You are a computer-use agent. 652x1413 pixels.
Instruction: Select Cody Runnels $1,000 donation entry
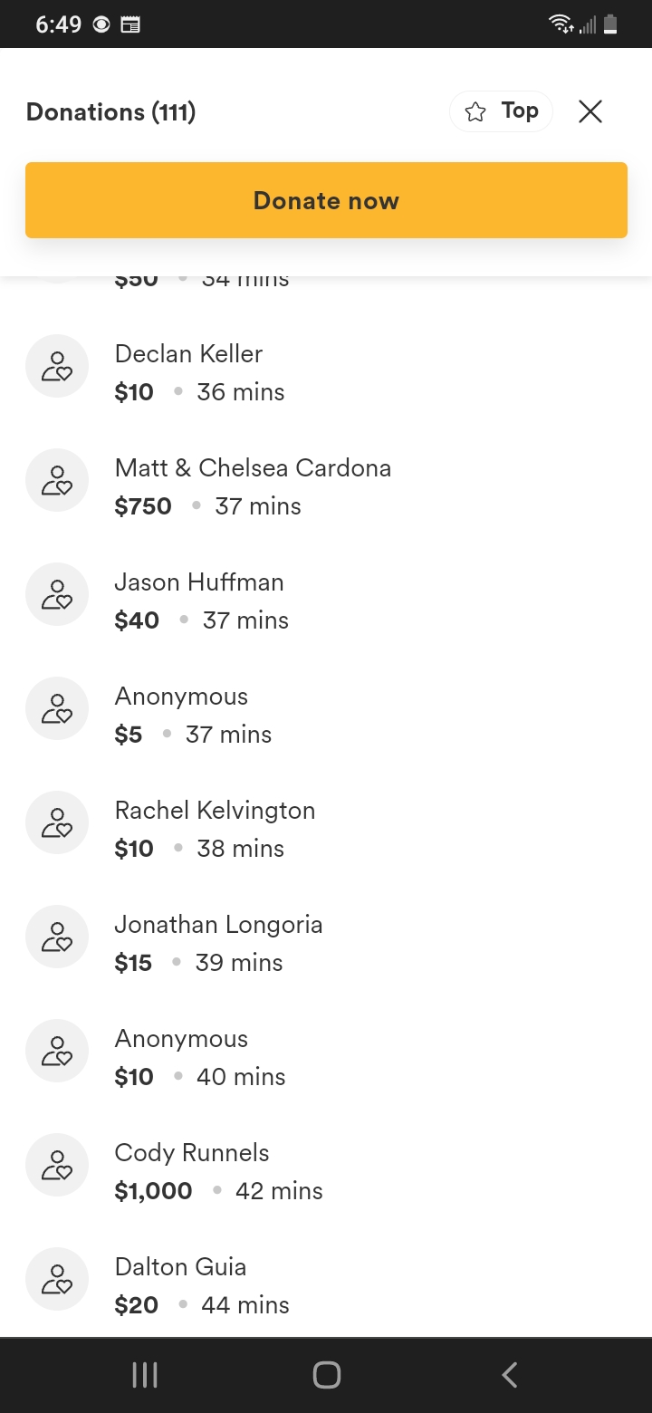click(x=217, y=1172)
